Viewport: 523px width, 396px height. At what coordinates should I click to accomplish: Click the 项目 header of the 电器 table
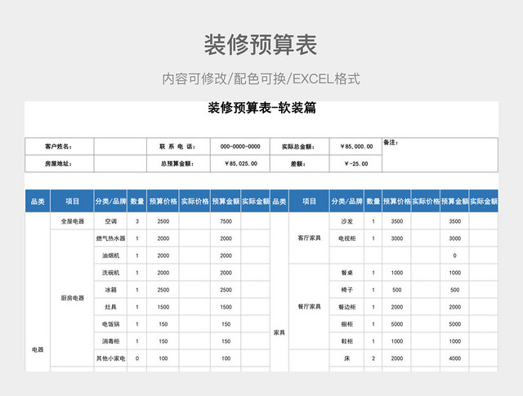72,201
